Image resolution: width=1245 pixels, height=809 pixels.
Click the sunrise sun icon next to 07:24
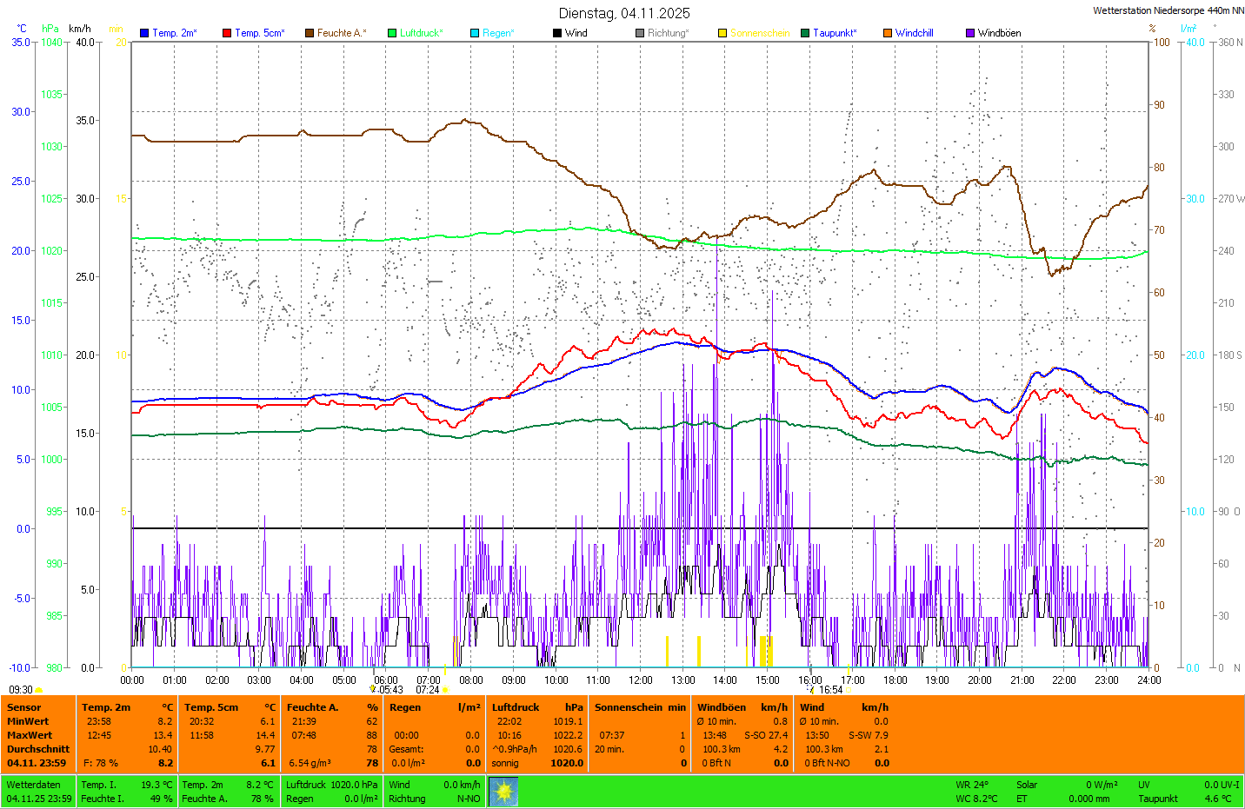tap(445, 690)
